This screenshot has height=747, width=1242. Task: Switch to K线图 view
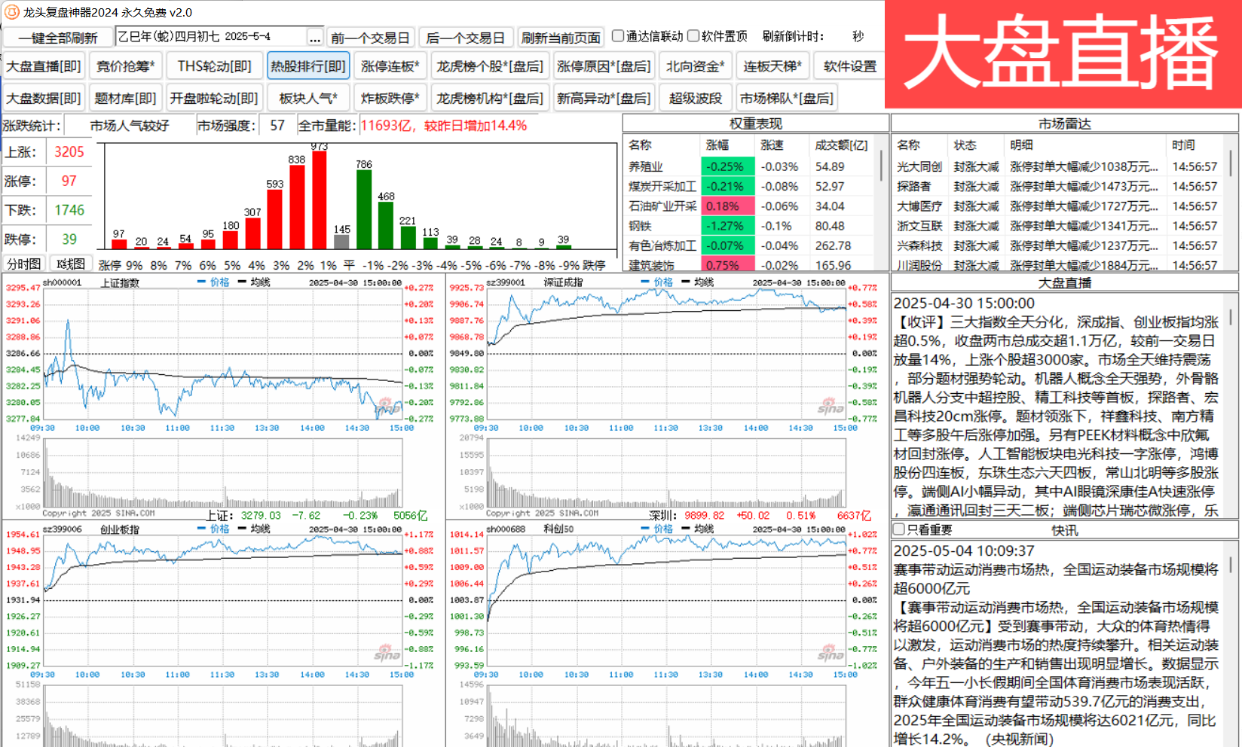coord(71,264)
